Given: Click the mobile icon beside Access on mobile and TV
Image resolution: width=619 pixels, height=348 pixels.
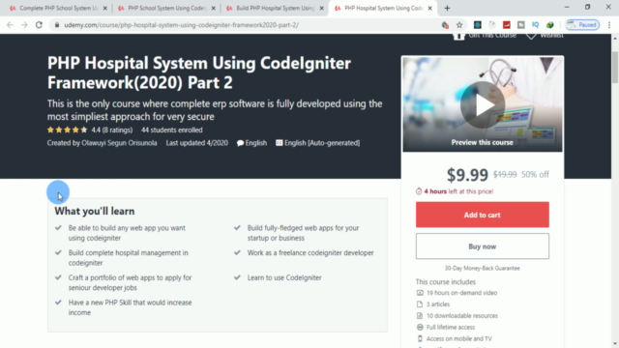Looking at the screenshot, I should pyautogui.click(x=420, y=338).
